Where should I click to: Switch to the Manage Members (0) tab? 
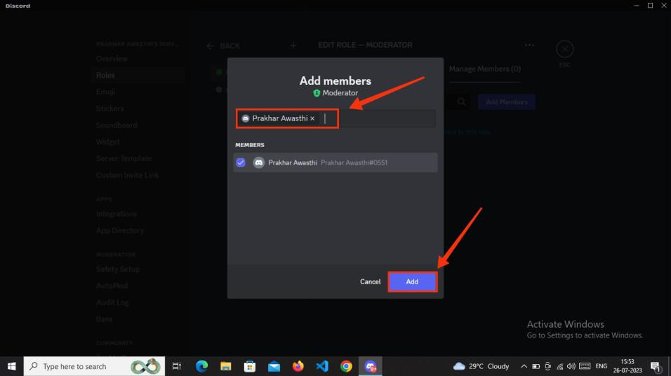[x=485, y=69]
